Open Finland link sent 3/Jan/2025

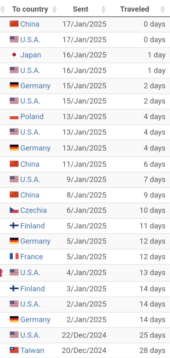coord(33,289)
